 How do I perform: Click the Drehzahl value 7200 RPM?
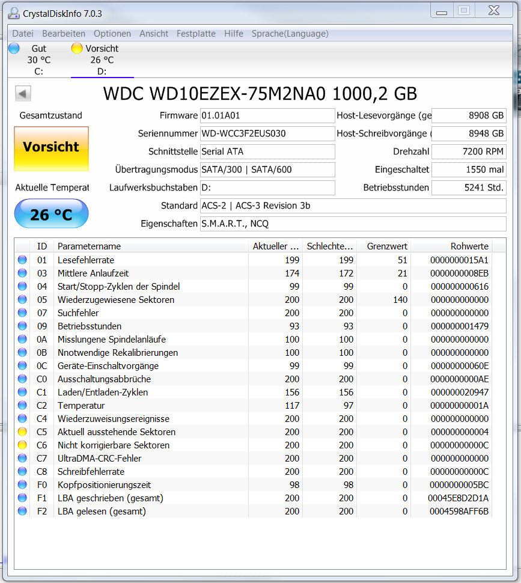click(x=469, y=151)
